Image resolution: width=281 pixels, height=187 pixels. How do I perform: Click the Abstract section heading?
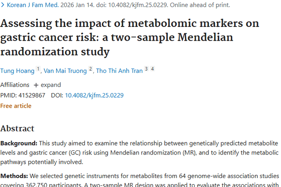click(x=17, y=128)
